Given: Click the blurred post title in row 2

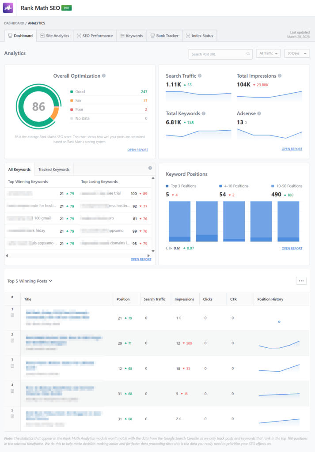Looking at the screenshot, I should [x=64, y=340].
